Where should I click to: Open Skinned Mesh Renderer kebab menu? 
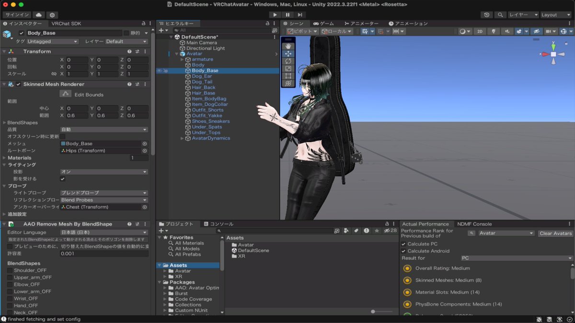[145, 84]
